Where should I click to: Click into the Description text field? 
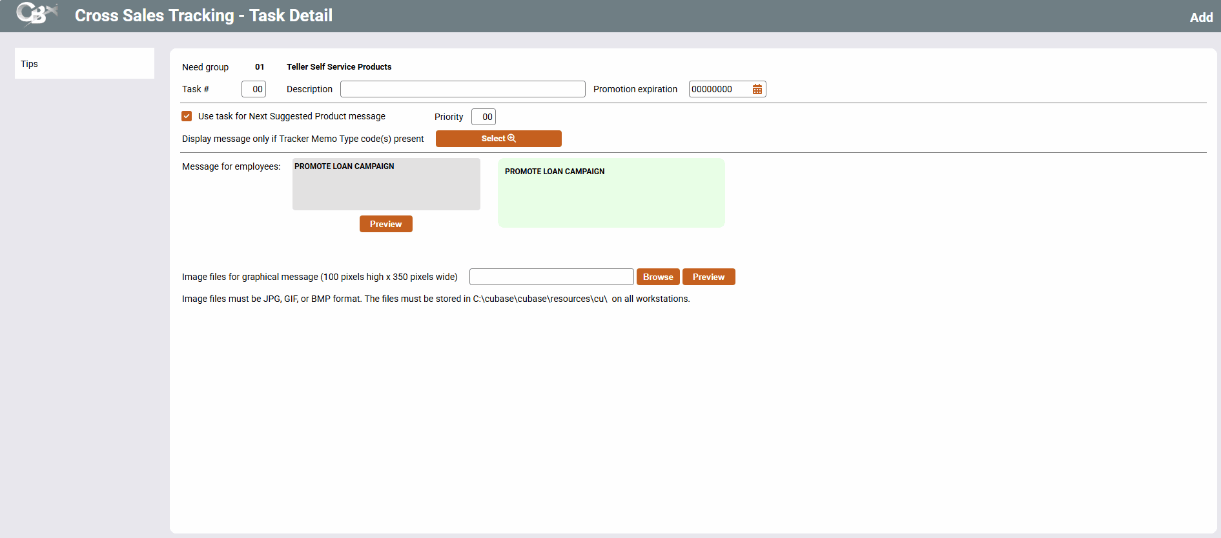(x=462, y=89)
